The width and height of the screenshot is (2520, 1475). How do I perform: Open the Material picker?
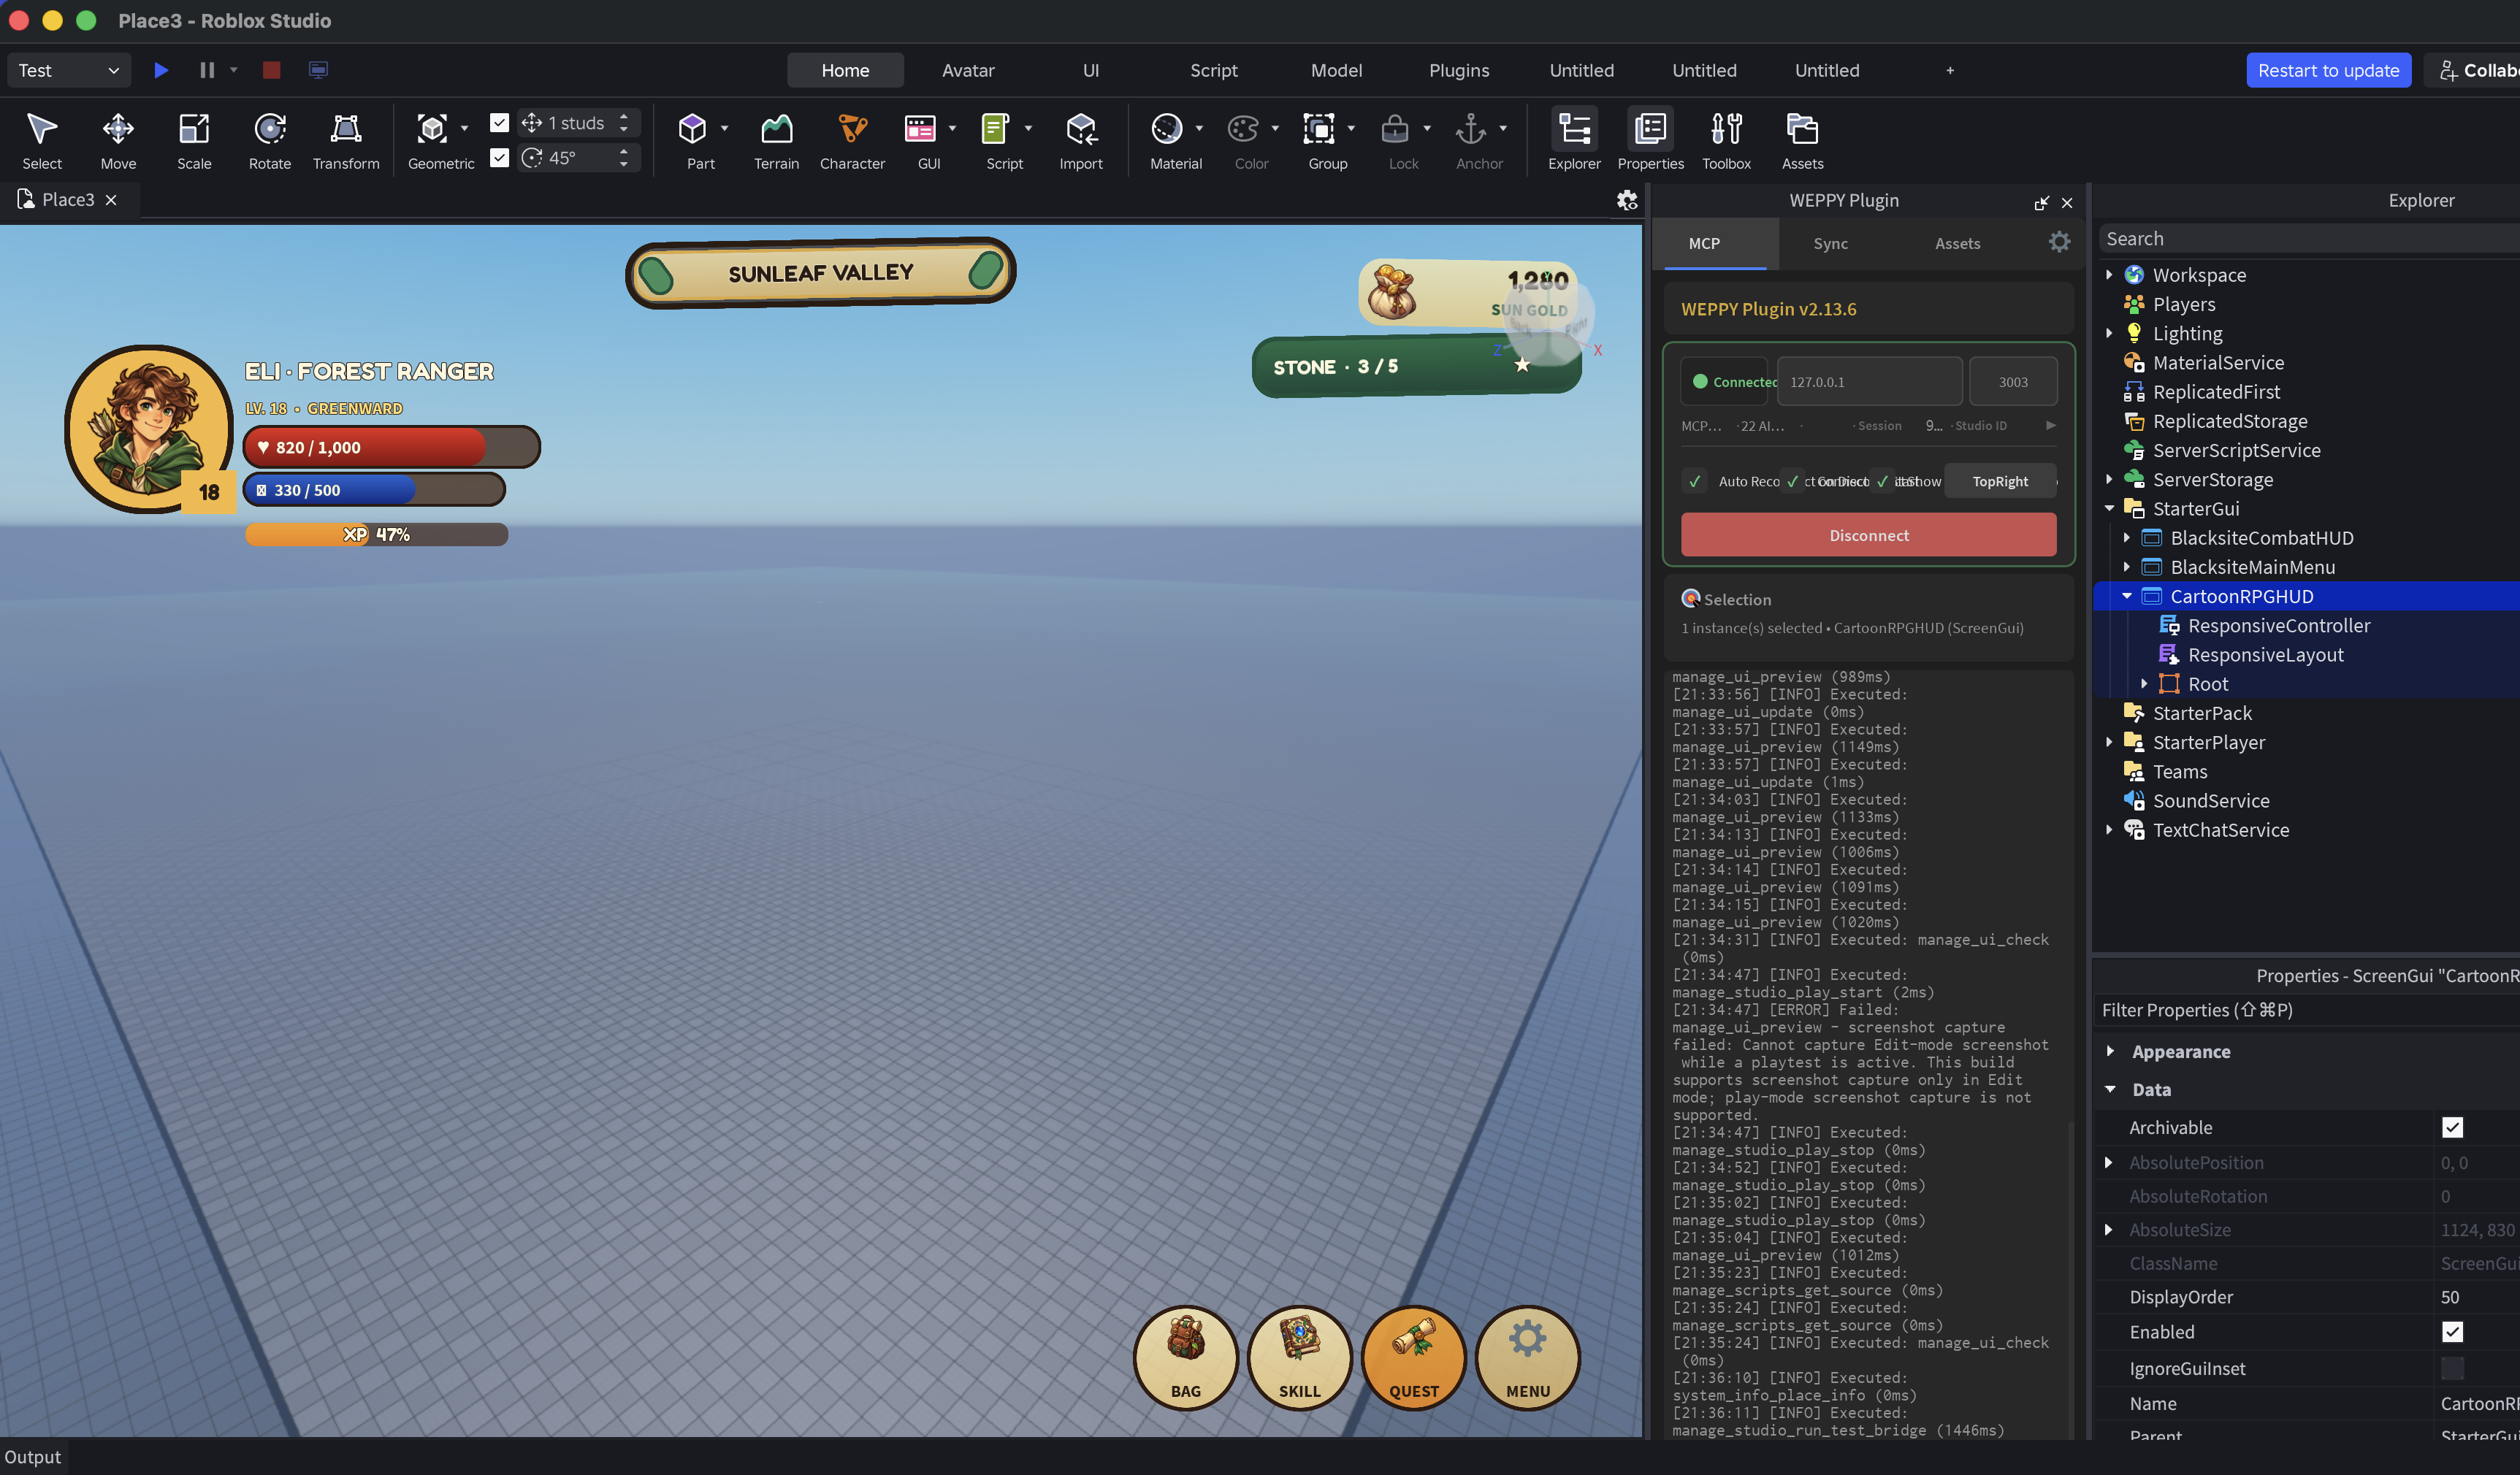1167,128
